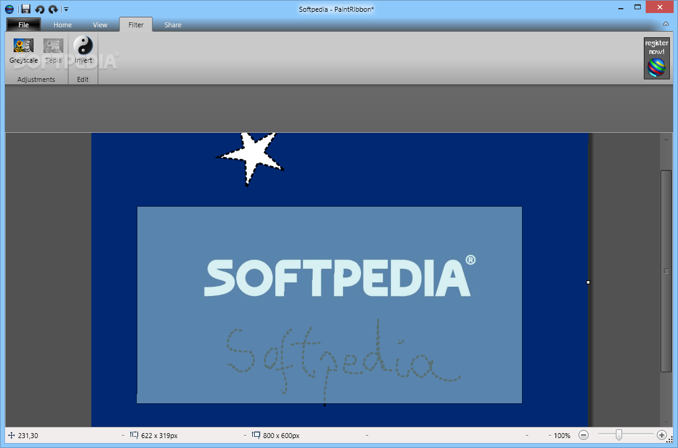The image size is (678, 448).
Task: Collapse the ribbon using the chevron
Action: [x=666, y=24]
